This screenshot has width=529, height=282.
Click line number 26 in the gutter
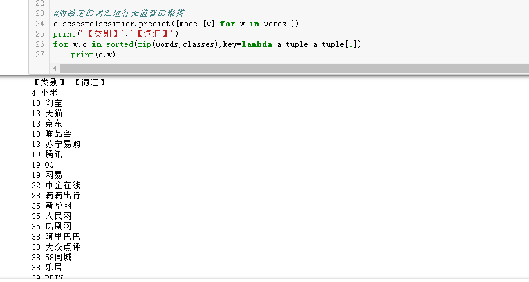click(40, 44)
